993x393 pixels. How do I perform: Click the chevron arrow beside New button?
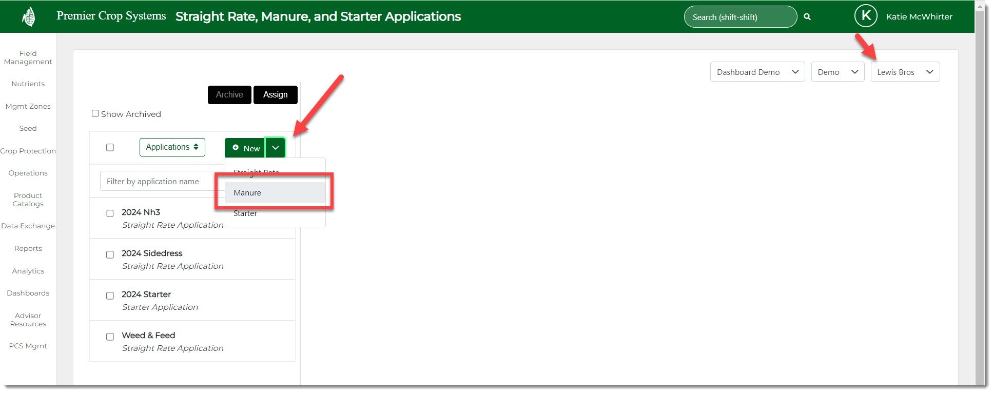[276, 148]
